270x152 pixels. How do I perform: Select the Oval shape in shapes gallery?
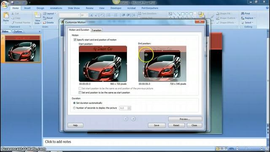pos(187,14)
